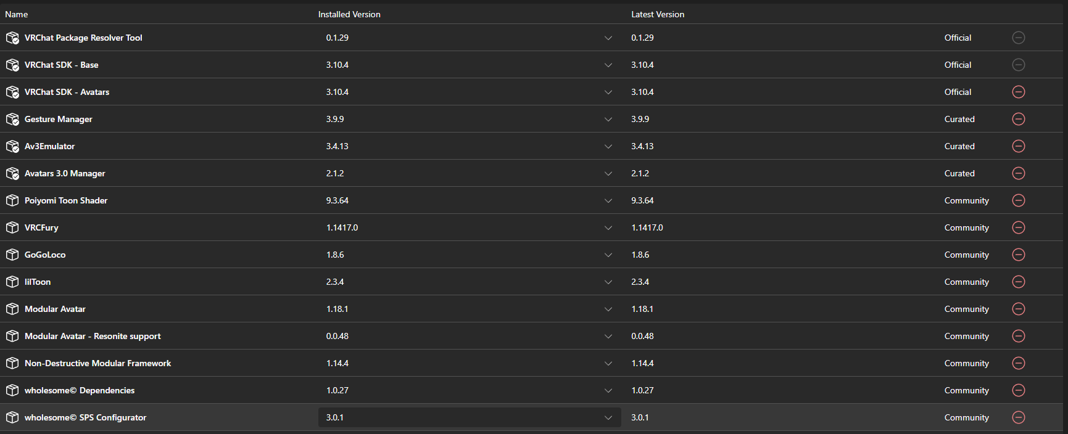Remove Poiyomi Toon Shader via minus icon
This screenshot has height=434, width=1068.
(1019, 200)
